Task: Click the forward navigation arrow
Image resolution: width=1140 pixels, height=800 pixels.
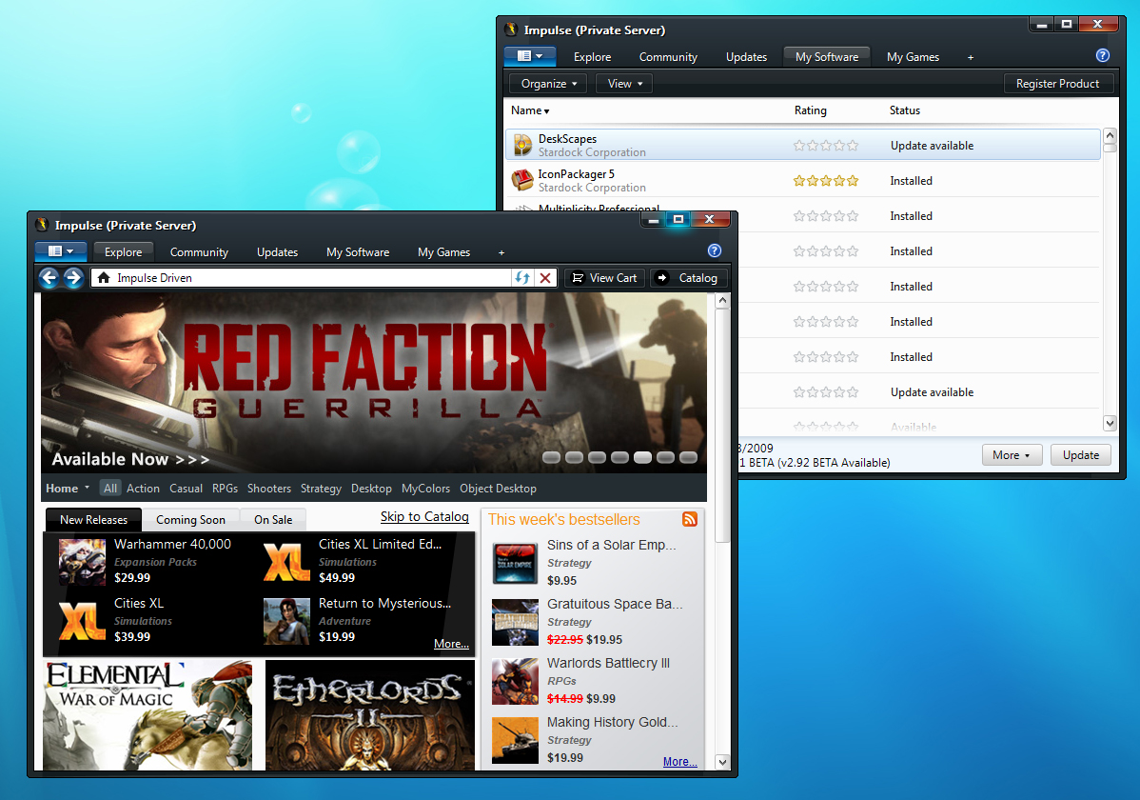Action: coord(73,278)
